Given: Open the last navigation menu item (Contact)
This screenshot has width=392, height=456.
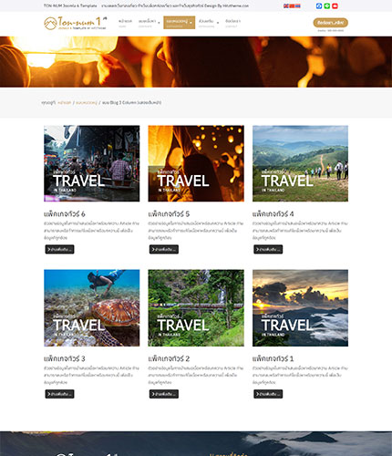Looking at the screenshot, I should click(232, 23).
